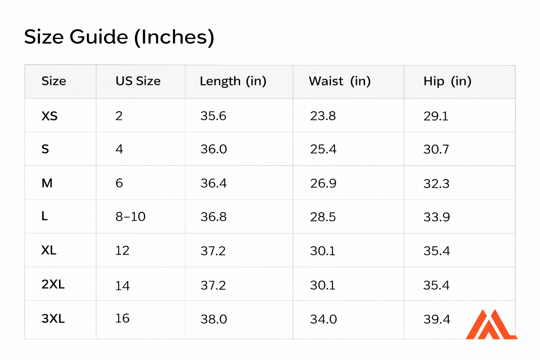Select the 8–10 US size cell
This screenshot has width=540, height=360.
130,217
